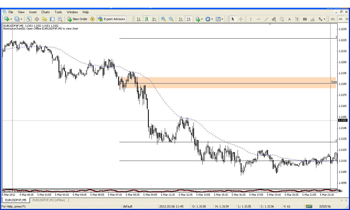Click the 'base' horizontal line label
This screenshot has width=350, height=210.
(x=334, y=82)
